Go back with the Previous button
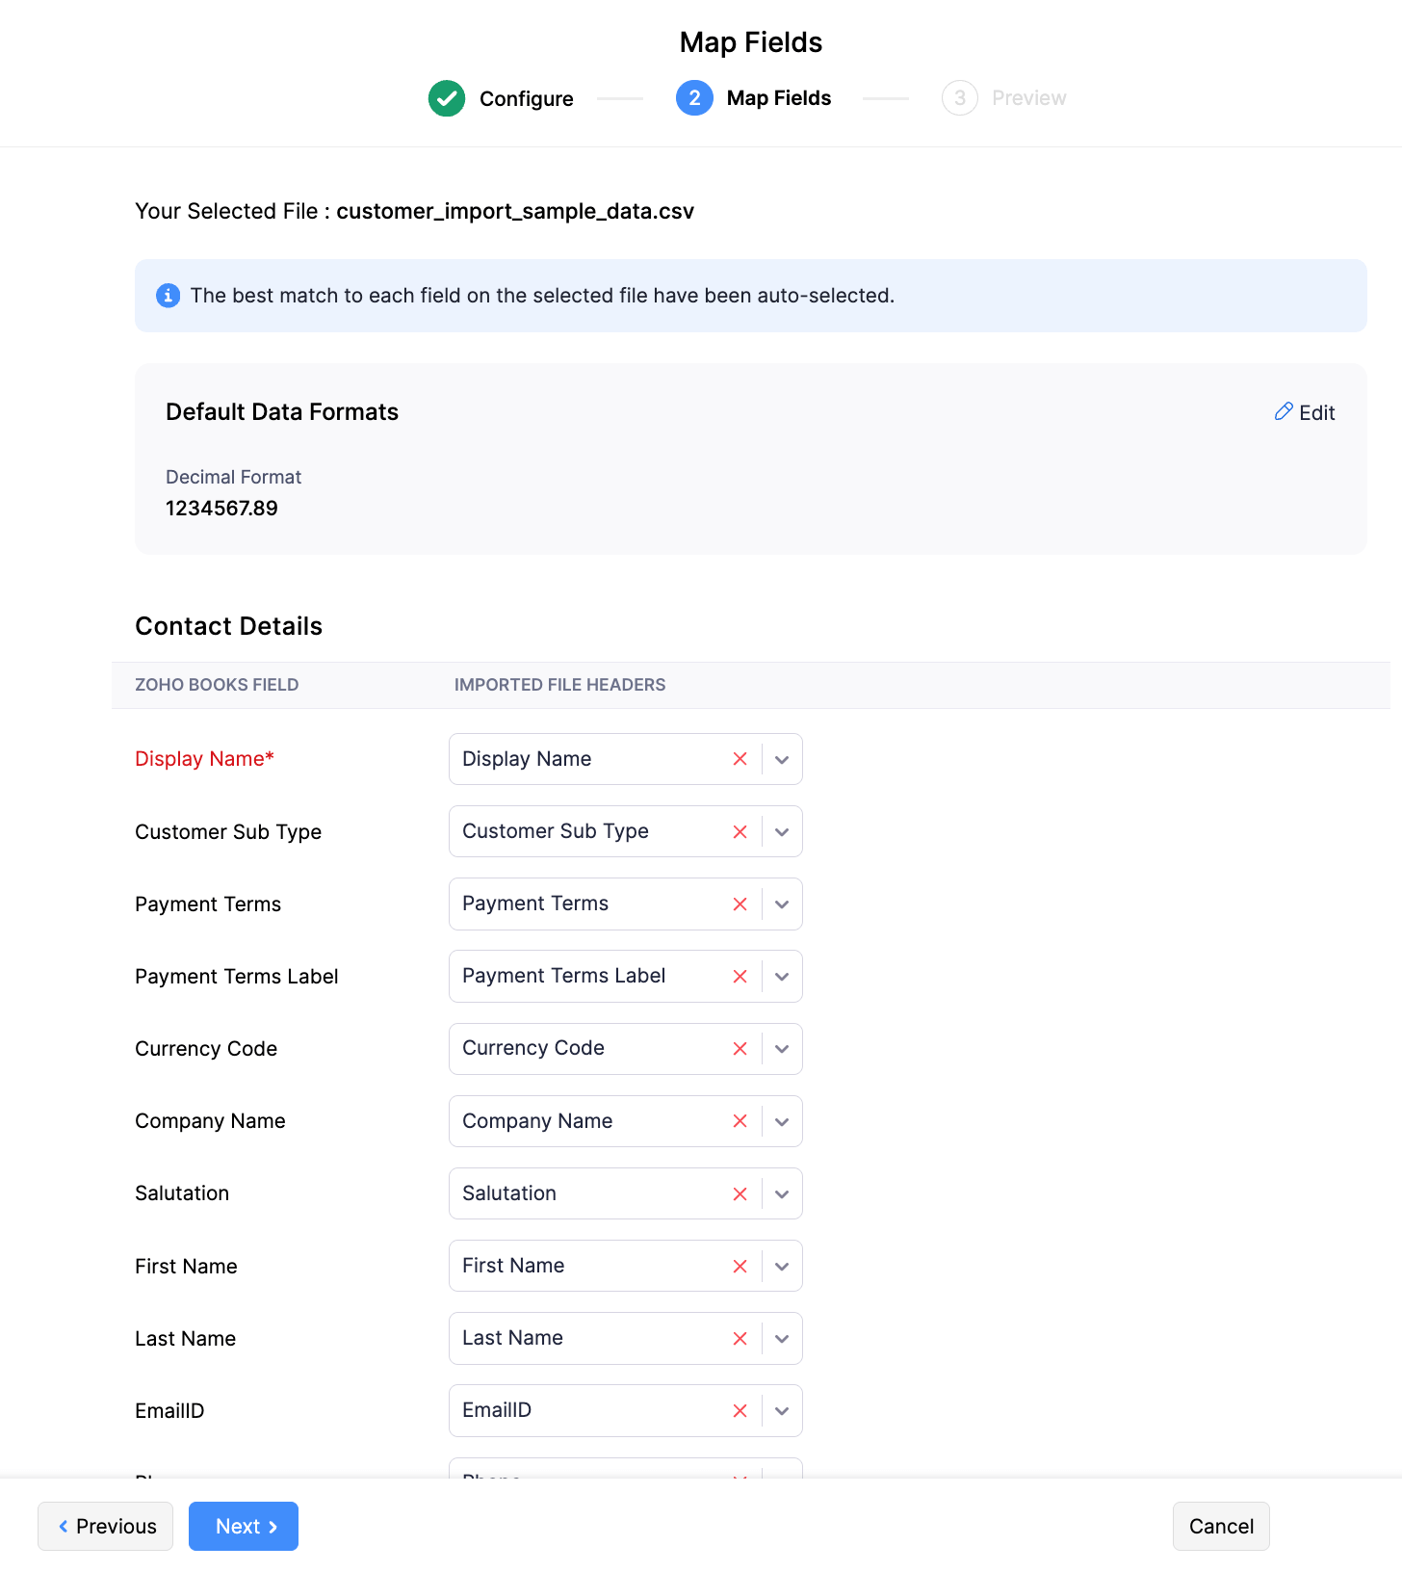The image size is (1402, 1572). [106, 1527]
